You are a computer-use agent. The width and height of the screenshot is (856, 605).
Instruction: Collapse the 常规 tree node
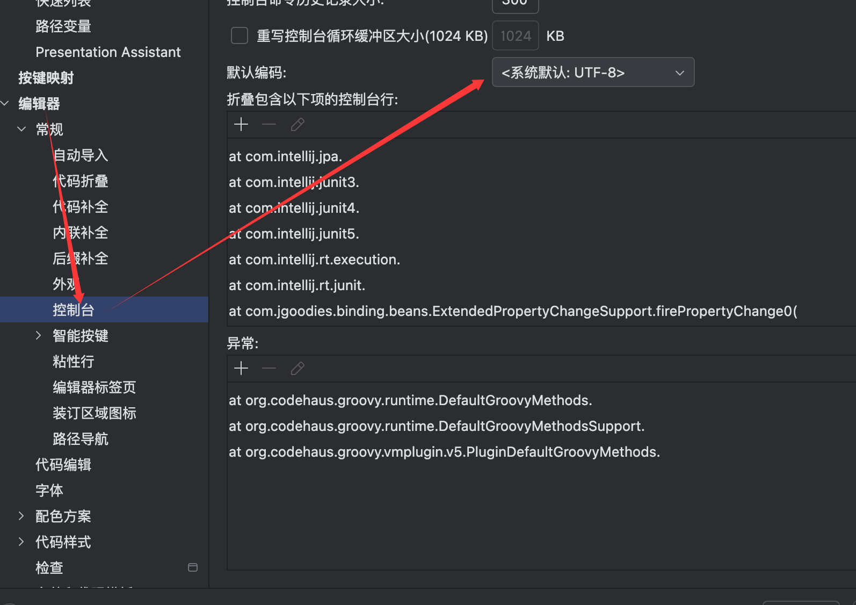[x=21, y=129]
